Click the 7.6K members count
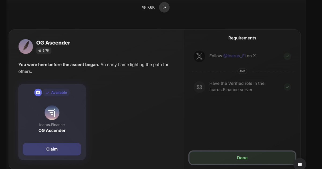 tap(148, 7)
